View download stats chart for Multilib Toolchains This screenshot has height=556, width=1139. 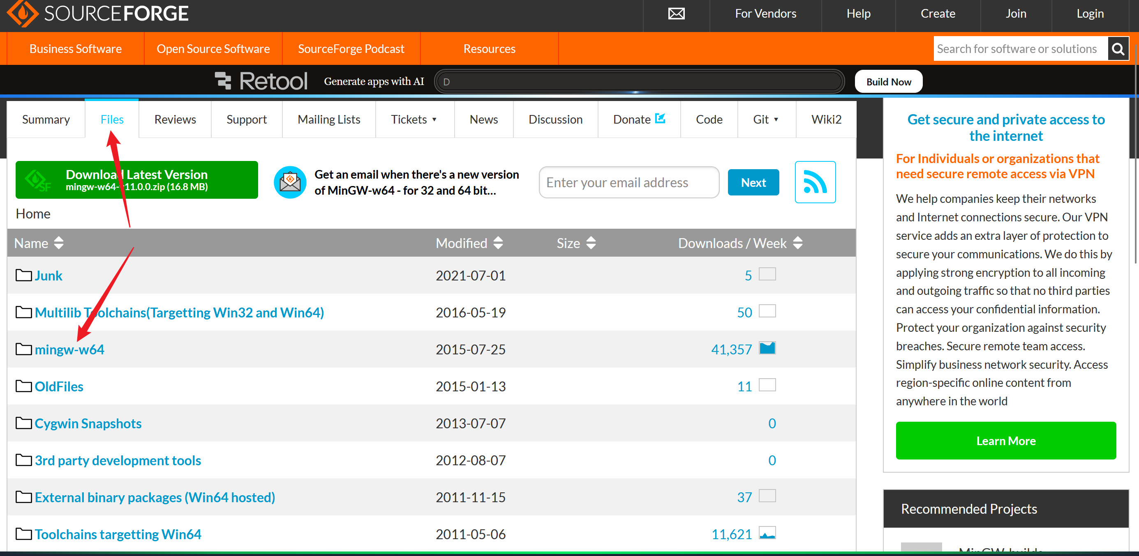(767, 311)
